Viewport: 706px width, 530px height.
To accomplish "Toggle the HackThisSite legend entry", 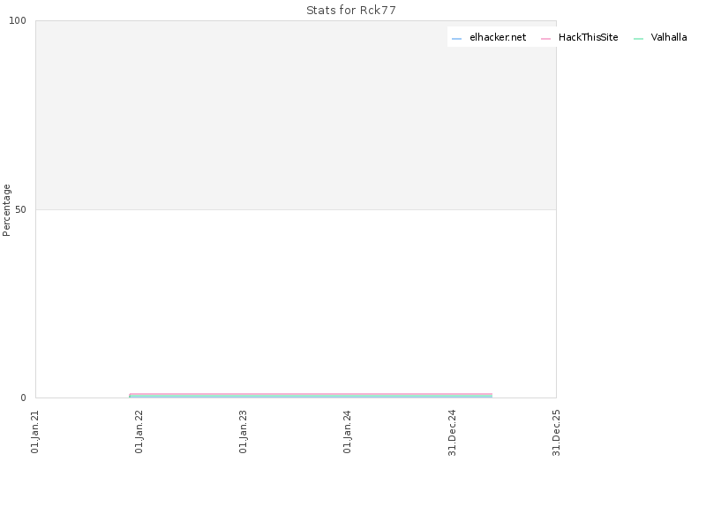I will pos(588,37).
